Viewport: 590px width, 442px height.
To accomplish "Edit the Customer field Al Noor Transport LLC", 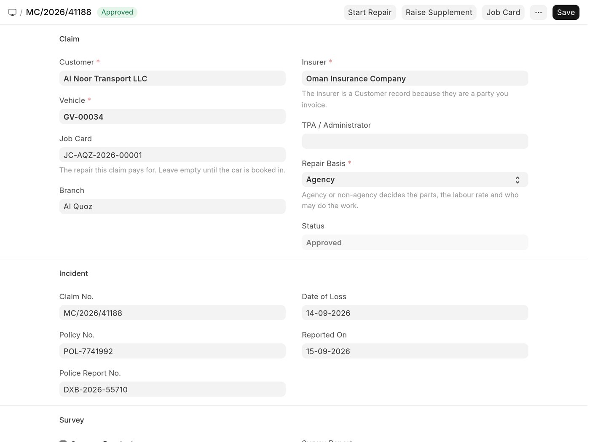I will click(x=172, y=78).
